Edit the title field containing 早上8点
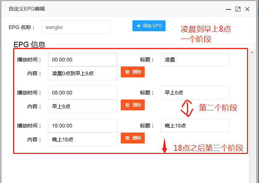The height and width of the screenshot is (183, 259). 195,93
